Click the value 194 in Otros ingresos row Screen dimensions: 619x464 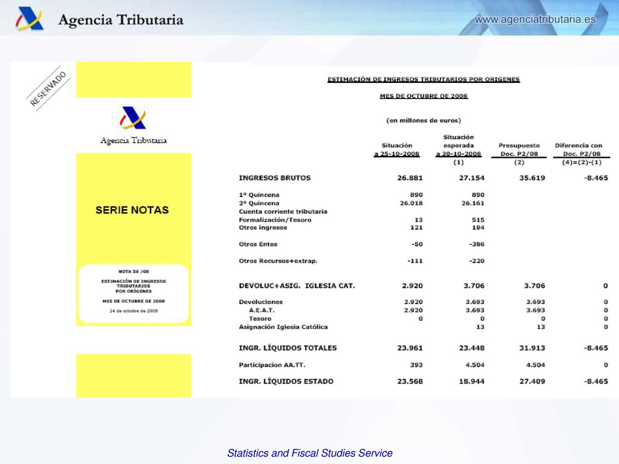478,228
